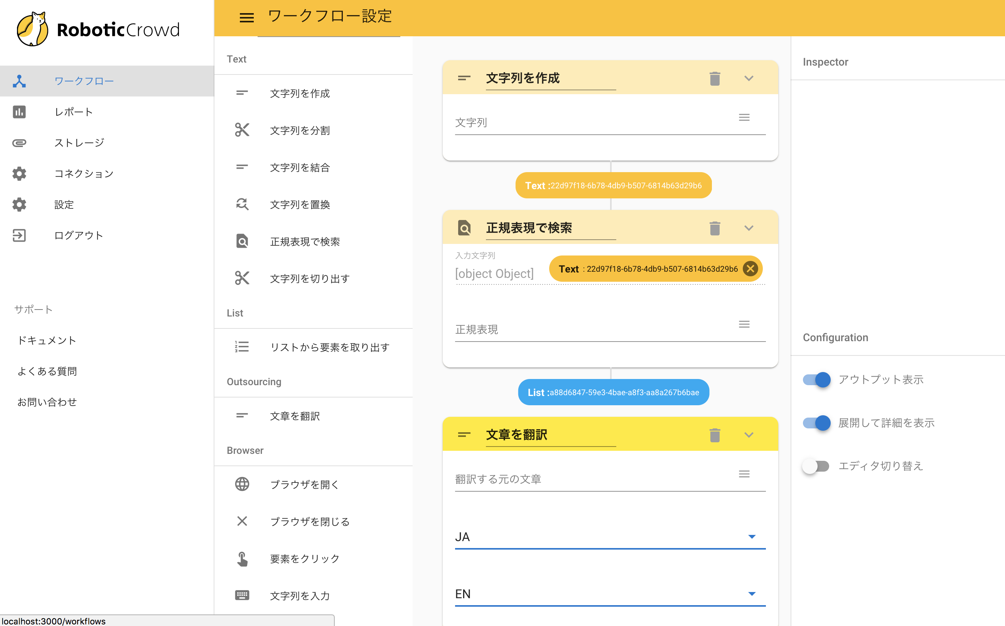Screen dimensions: 1005x626
Task: Click the globe icon for ブラウザを開く
Action: pos(242,484)
